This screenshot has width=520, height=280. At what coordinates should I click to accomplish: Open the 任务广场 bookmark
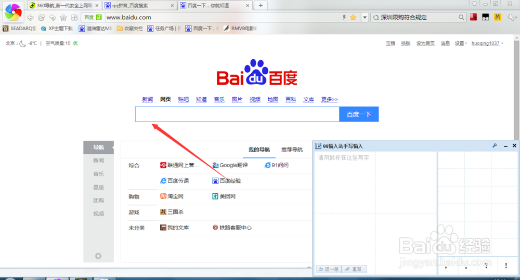164,29
